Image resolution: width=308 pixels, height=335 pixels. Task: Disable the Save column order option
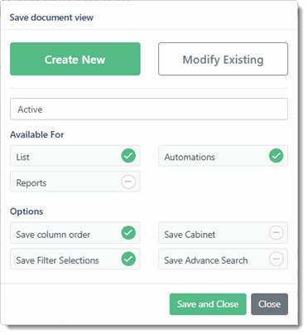(75, 233)
